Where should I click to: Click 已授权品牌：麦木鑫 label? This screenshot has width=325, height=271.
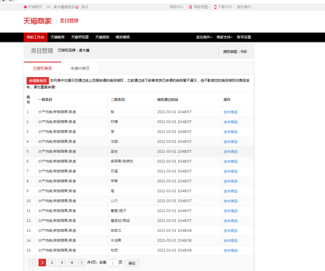[x=74, y=50]
